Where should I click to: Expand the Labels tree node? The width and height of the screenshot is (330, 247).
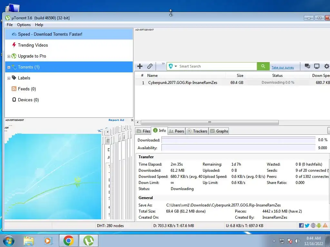tap(9, 78)
